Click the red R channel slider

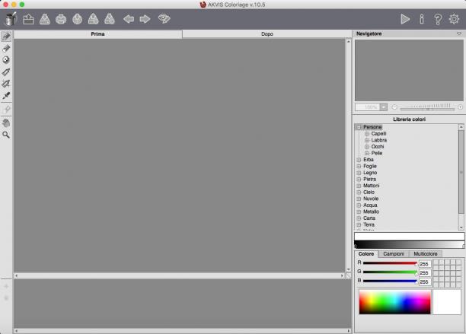click(x=390, y=263)
